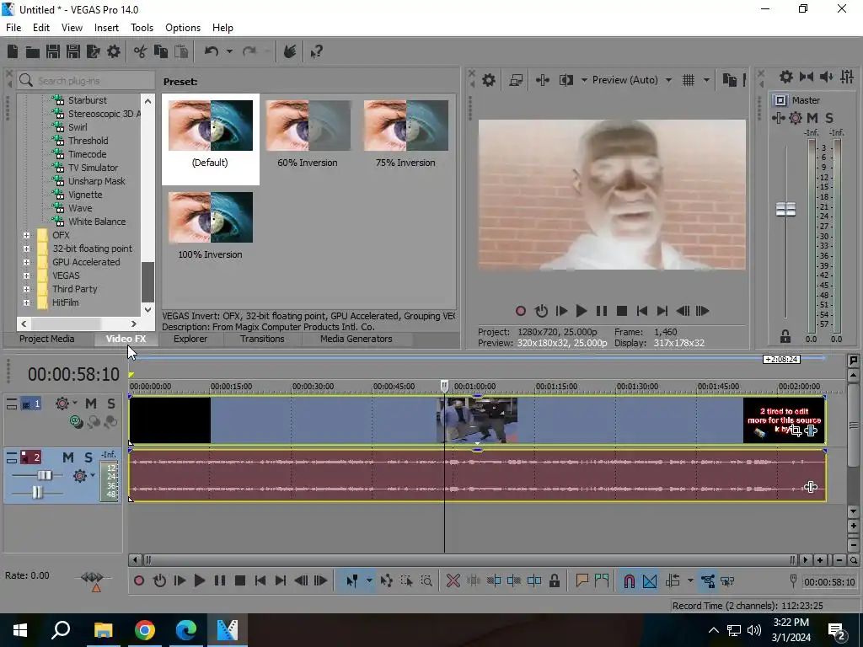The image size is (863, 647).
Task: Select the Normal edit tool
Action: click(x=352, y=581)
